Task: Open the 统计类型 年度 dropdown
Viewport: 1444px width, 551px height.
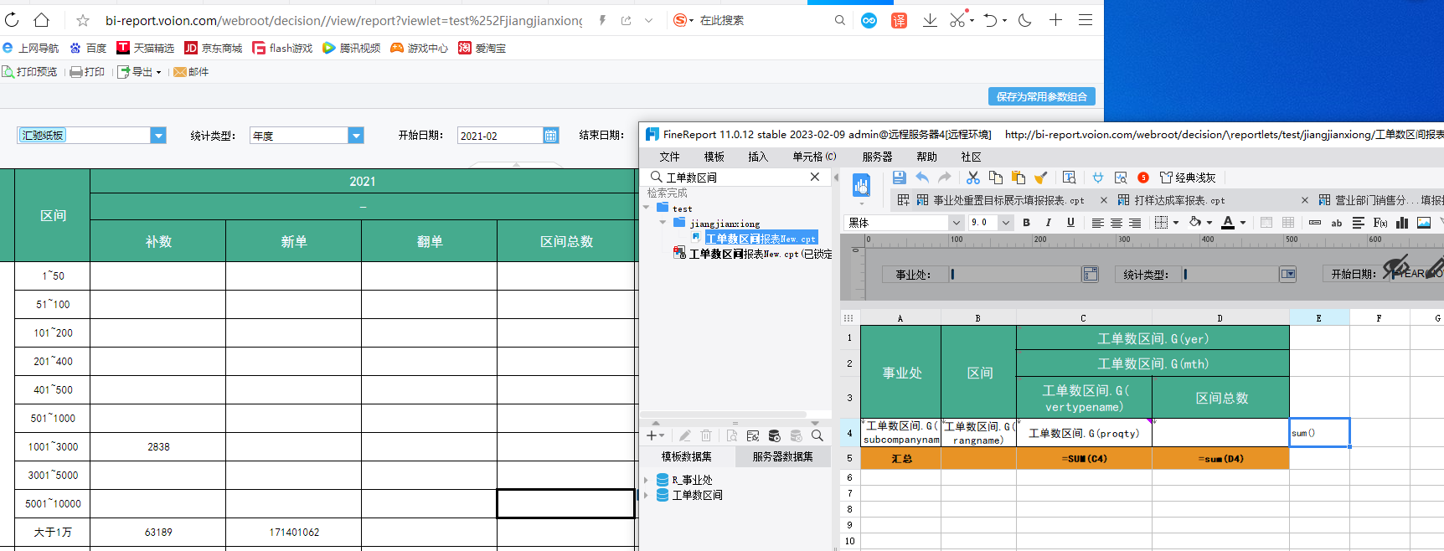Action: [x=356, y=136]
